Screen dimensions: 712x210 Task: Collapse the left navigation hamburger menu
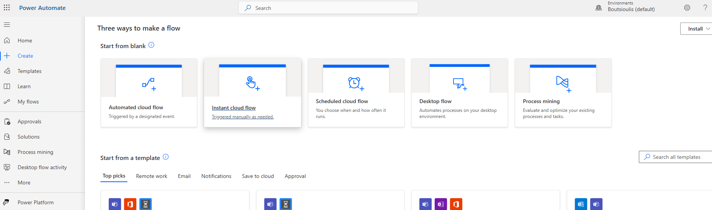point(7,25)
